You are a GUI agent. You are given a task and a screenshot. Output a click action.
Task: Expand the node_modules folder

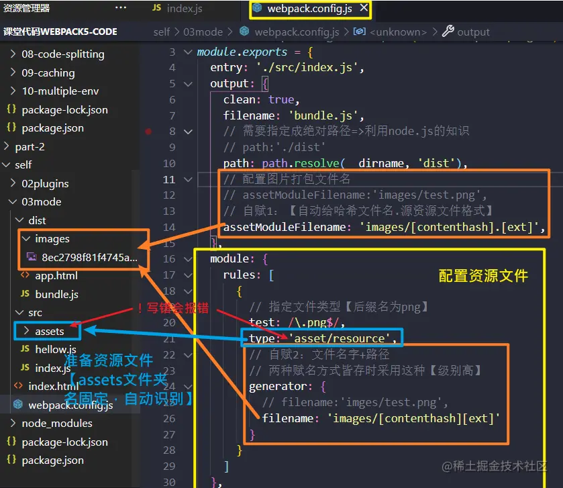[57, 424]
